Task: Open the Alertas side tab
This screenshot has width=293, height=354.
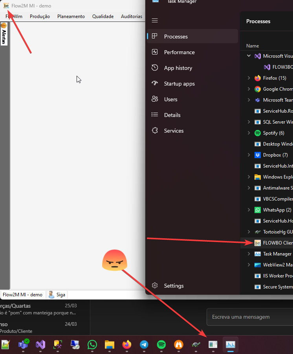Action: [4, 34]
